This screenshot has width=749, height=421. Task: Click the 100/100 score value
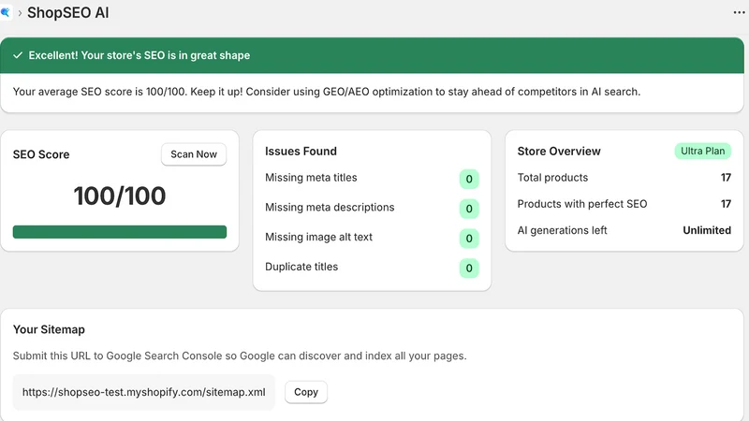[x=120, y=196]
